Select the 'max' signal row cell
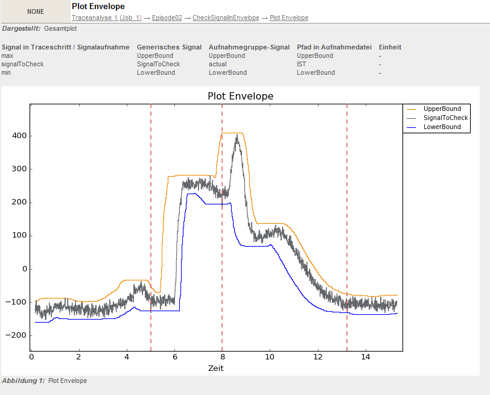The image size is (490, 395). [x=7, y=55]
